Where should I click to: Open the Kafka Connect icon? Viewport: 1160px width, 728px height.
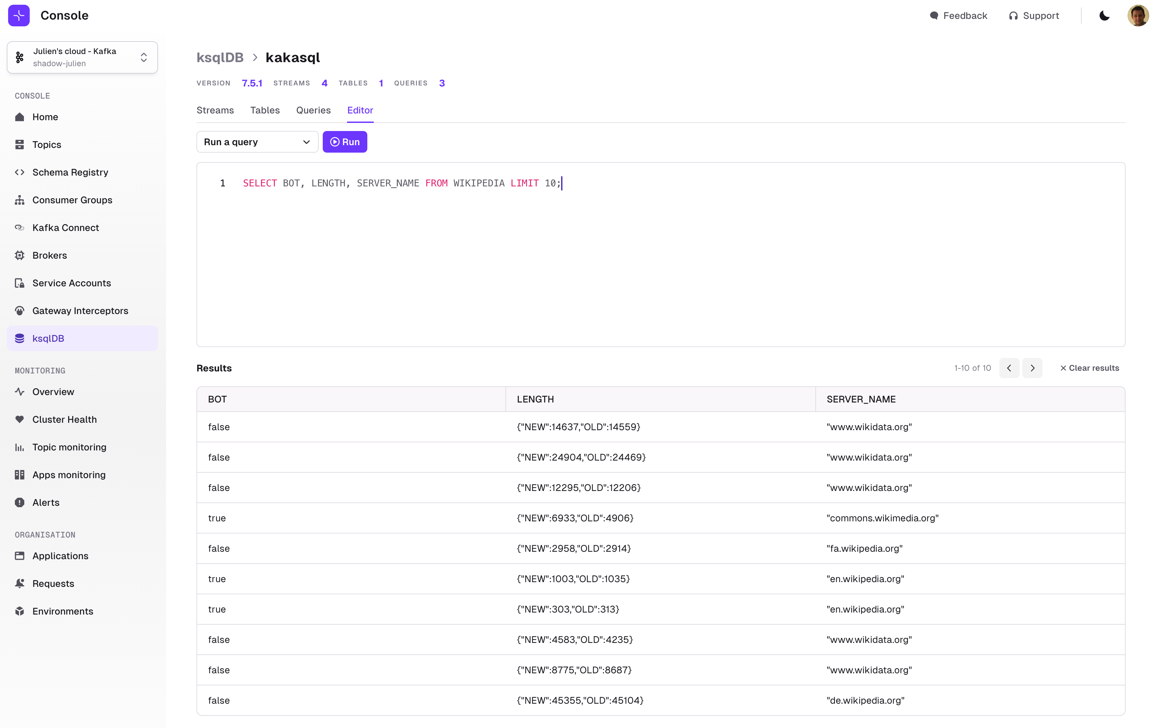click(20, 228)
